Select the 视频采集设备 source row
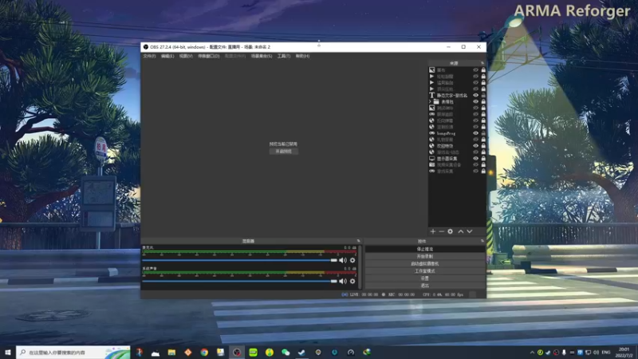Screen dimensions: 638x359 [x=457, y=165]
